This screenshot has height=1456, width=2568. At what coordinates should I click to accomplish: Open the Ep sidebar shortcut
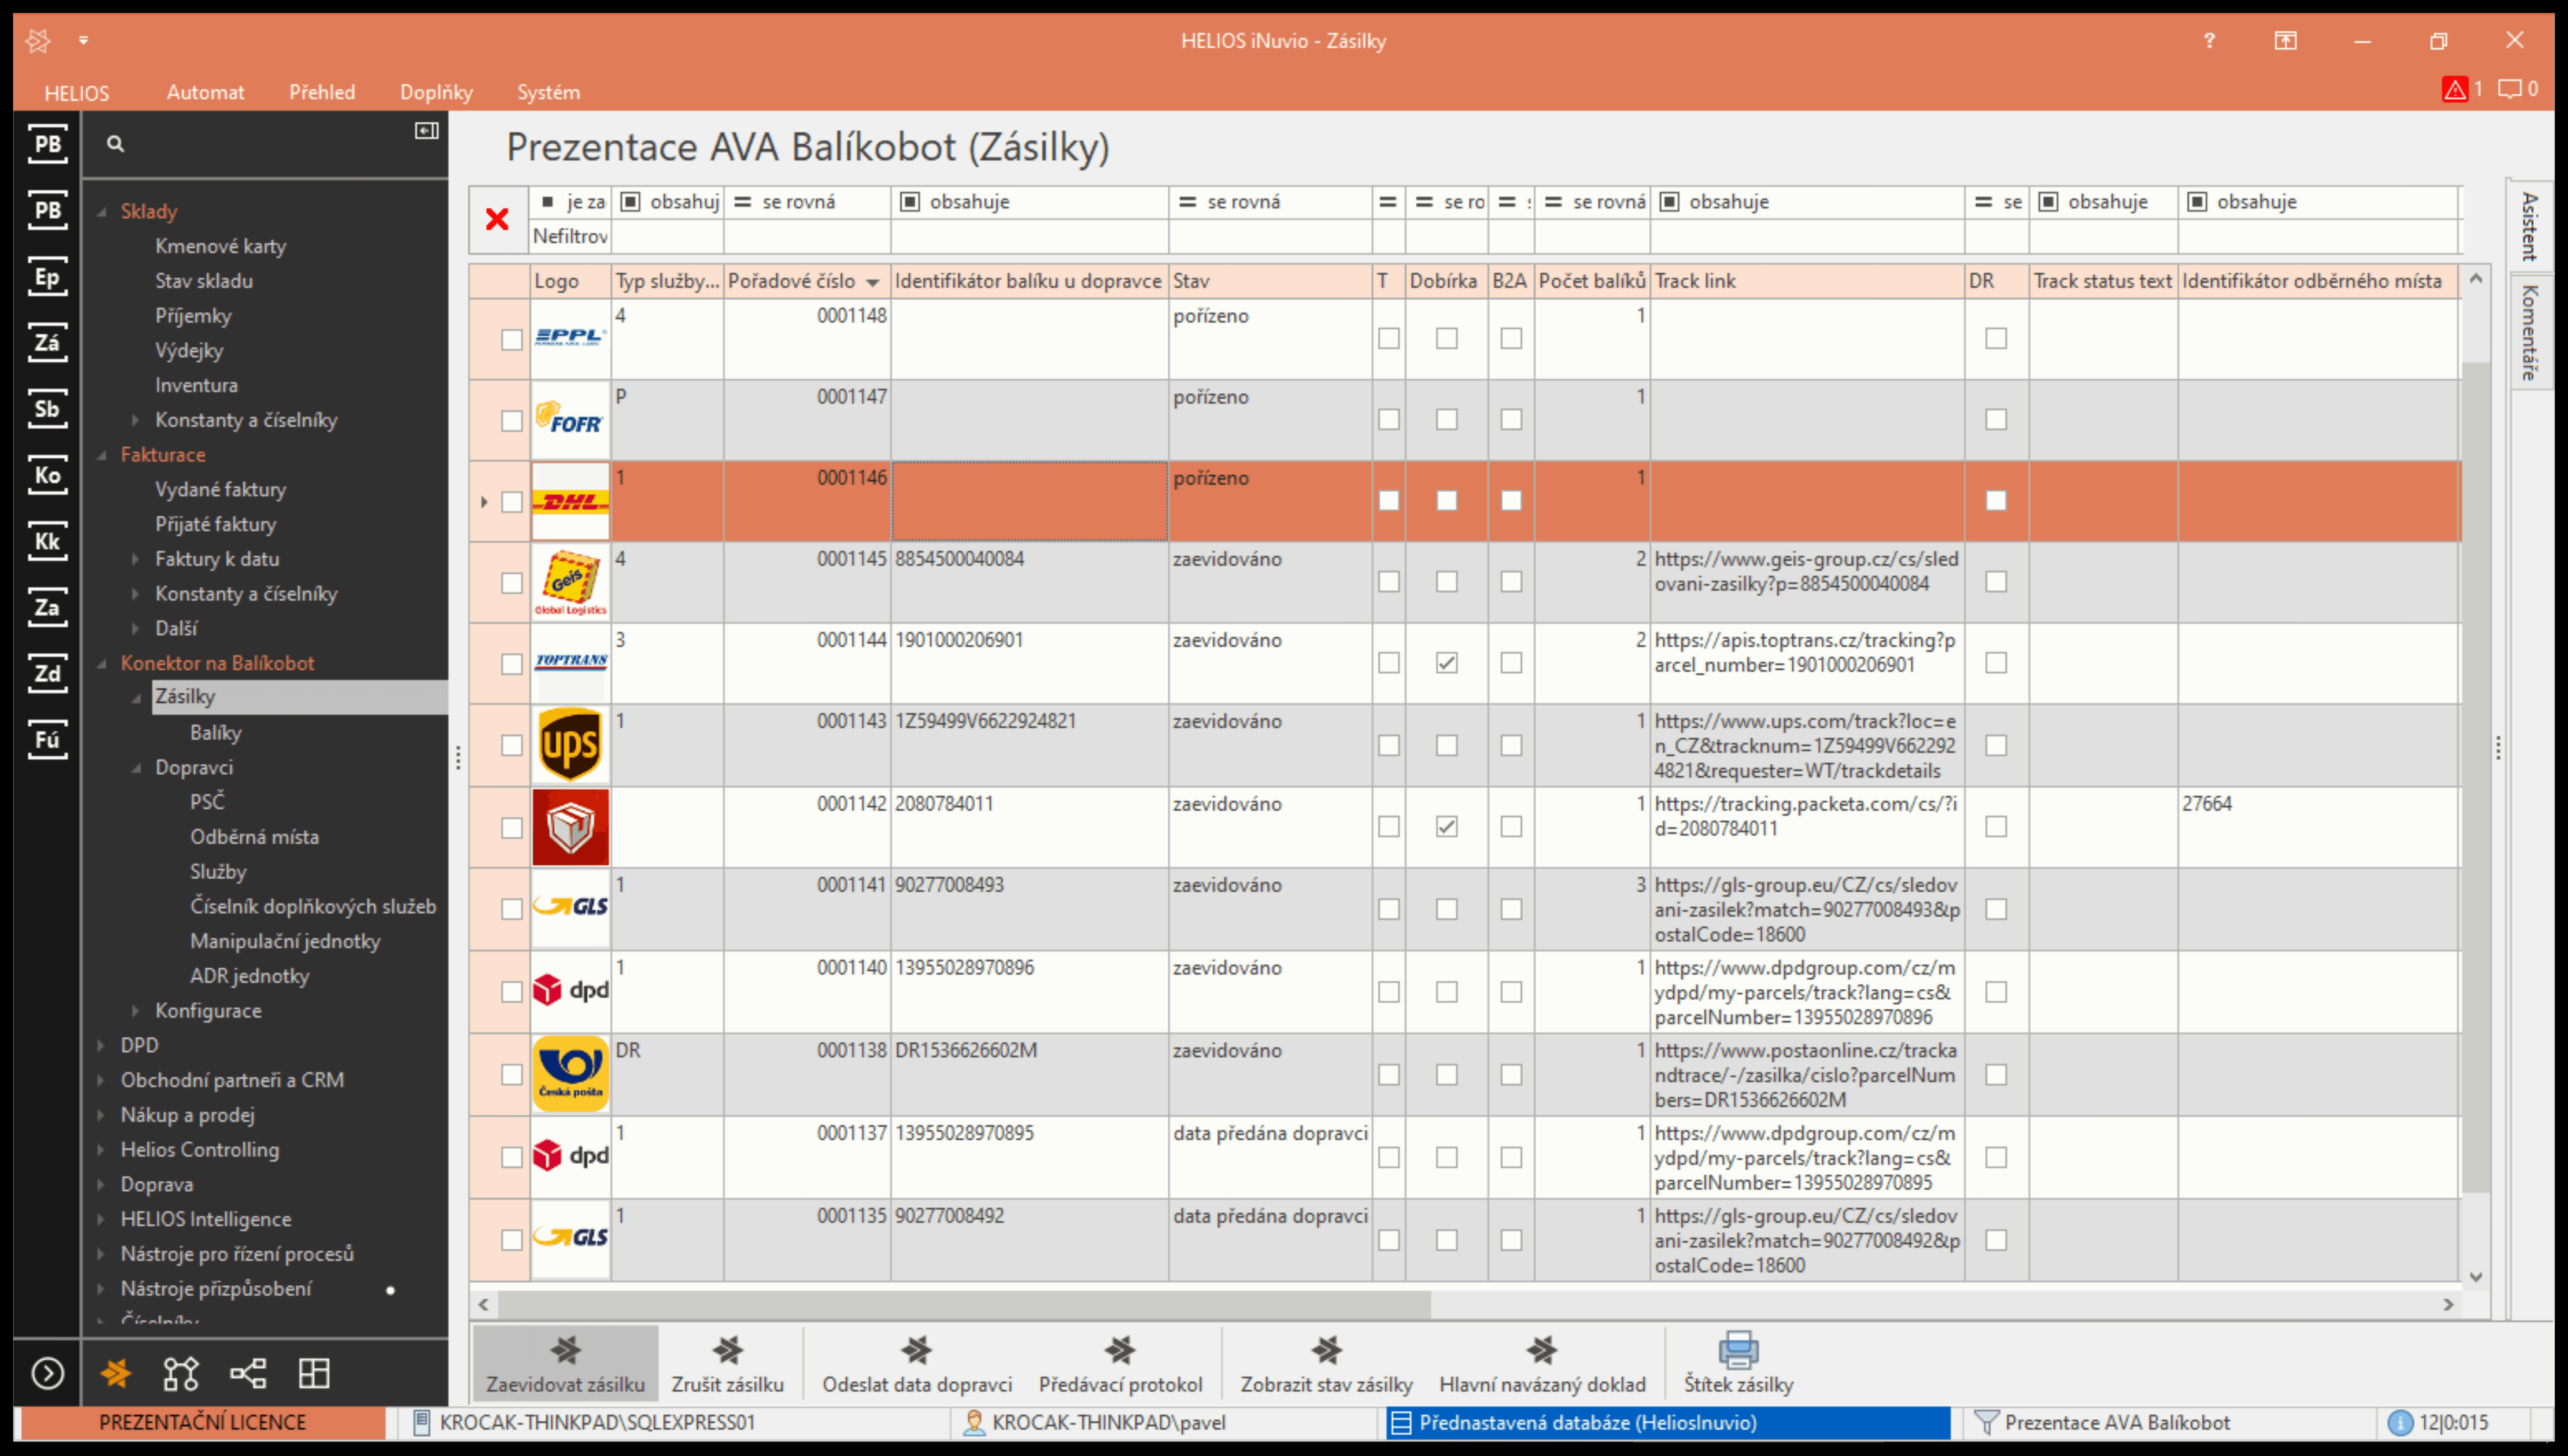point(47,277)
